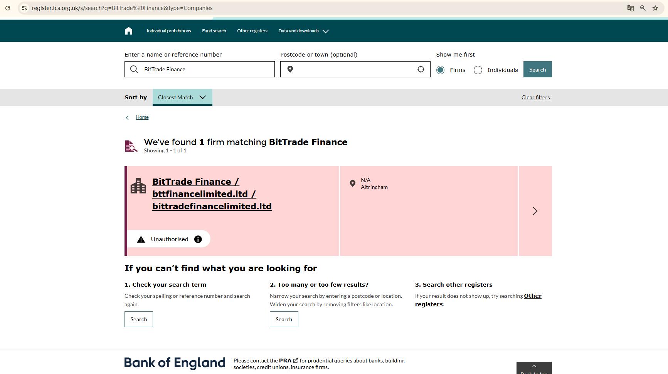This screenshot has height=374, width=668.
Task: Open the Closest Match sort dropdown
Action: 182,97
